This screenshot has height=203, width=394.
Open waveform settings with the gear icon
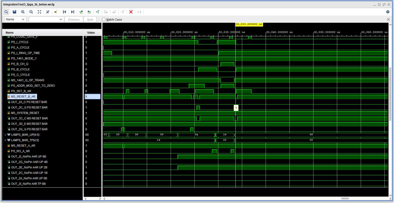coord(387,12)
